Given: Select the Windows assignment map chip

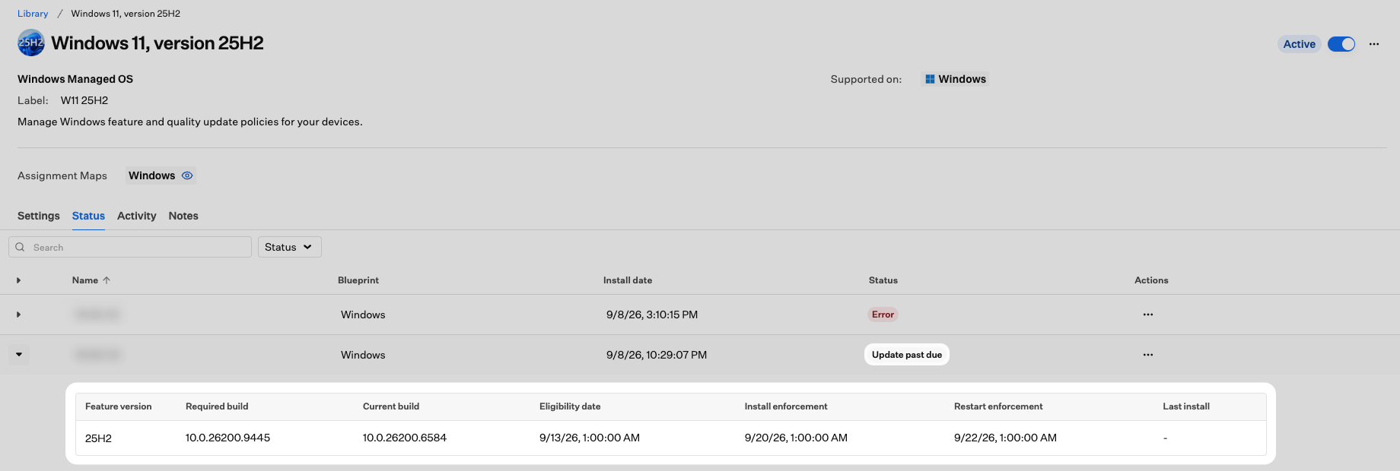Looking at the screenshot, I should point(161,175).
